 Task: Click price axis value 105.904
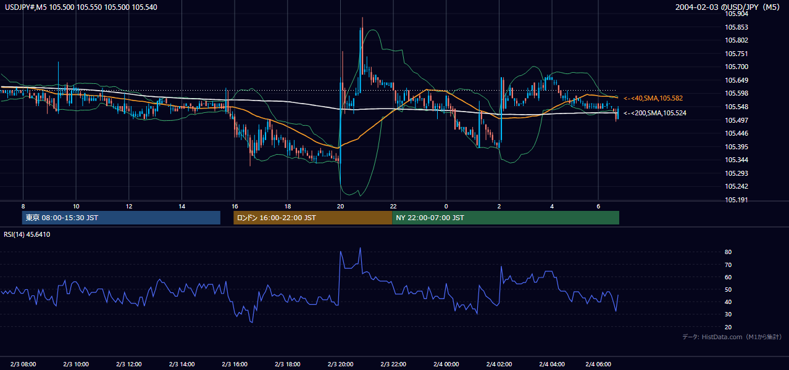(736, 14)
